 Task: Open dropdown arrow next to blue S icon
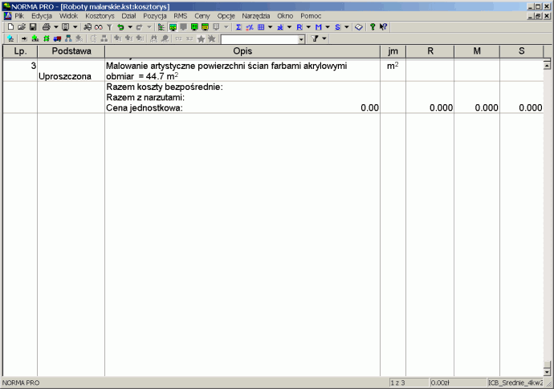pyautogui.click(x=346, y=27)
